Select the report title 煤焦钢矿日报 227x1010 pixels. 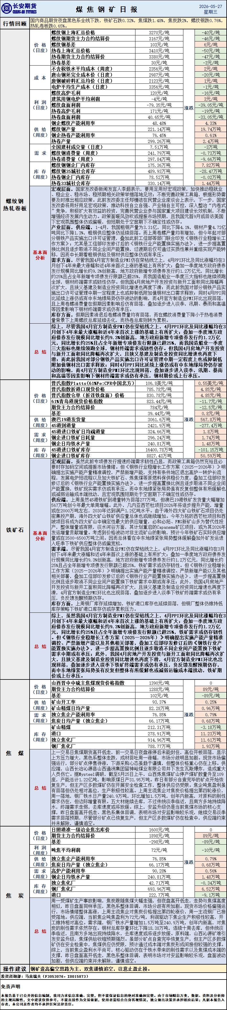pos(106,9)
